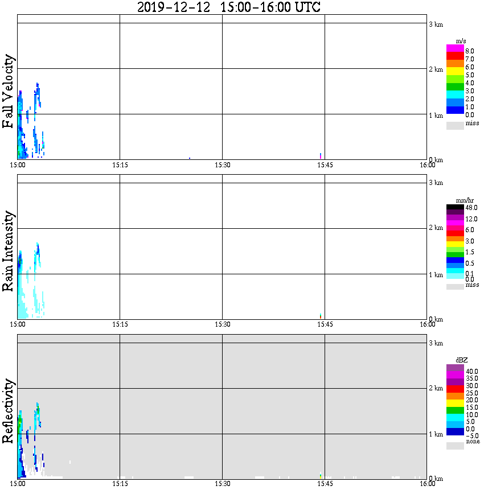Image resolution: width=484 pixels, height=494 pixels.
Task: Click the yellow 3.0 mm/hr rain swatch
Action: coord(455,244)
